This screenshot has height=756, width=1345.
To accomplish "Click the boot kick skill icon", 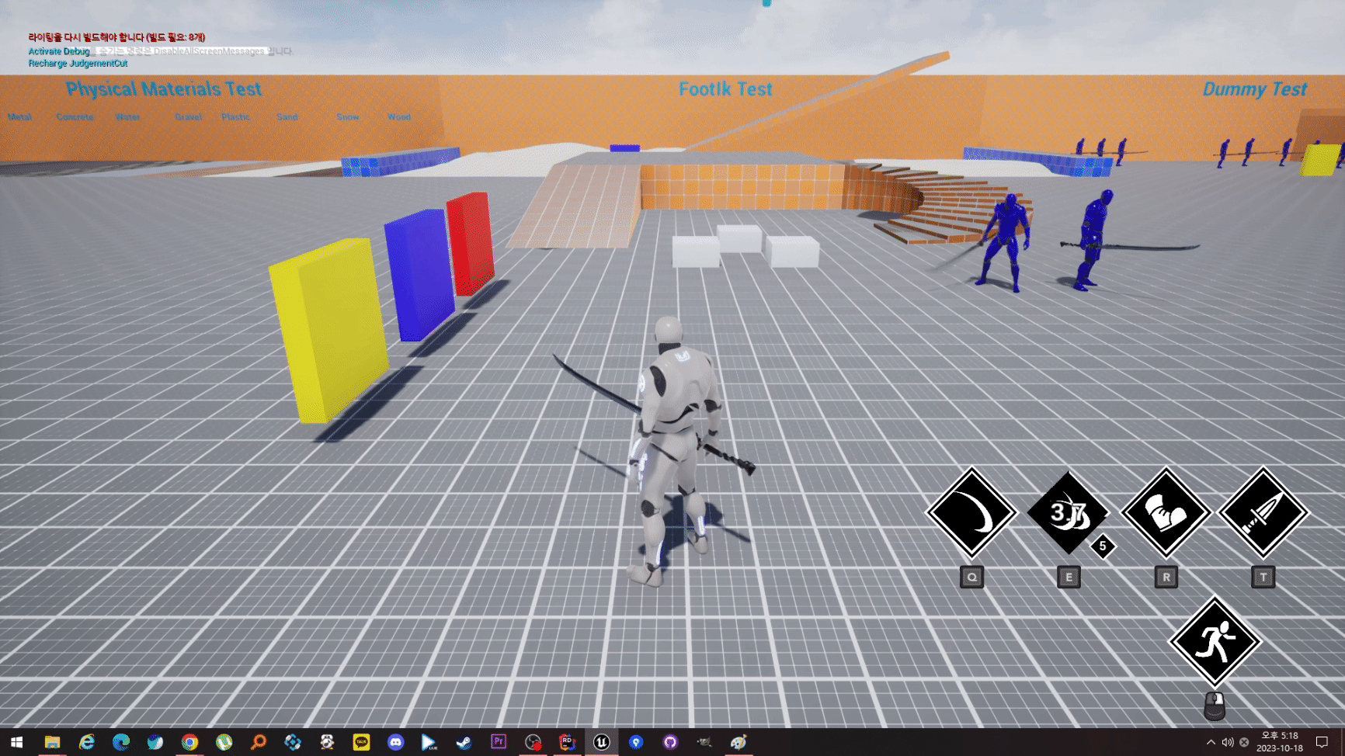I will pyautogui.click(x=1166, y=513).
